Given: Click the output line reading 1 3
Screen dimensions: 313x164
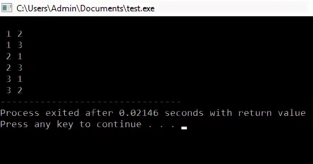Looking at the screenshot, I should tap(14, 45).
